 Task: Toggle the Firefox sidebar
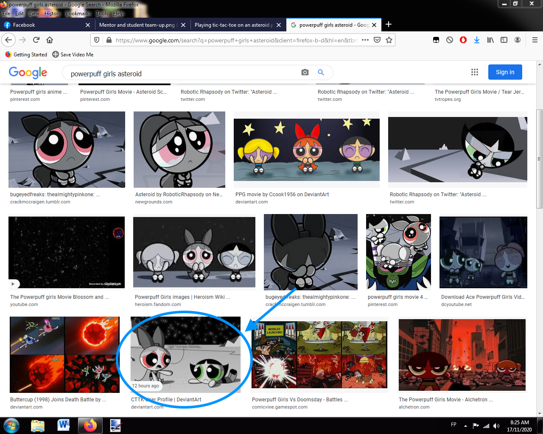[x=504, y=40]
